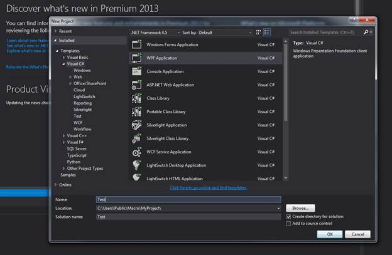Click the search magnifier icon
The height and width of the screenshot is (255, 392).
point(366,32)
